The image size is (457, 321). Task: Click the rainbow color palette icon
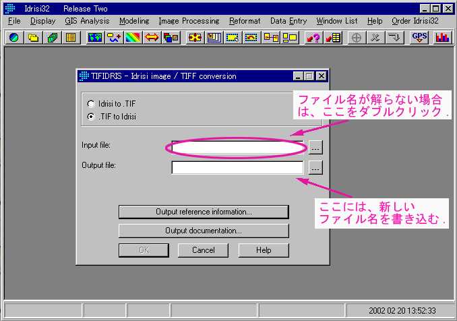click(133, 38)
